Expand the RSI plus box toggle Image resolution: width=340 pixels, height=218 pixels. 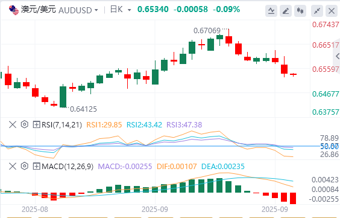pos(36,124)
